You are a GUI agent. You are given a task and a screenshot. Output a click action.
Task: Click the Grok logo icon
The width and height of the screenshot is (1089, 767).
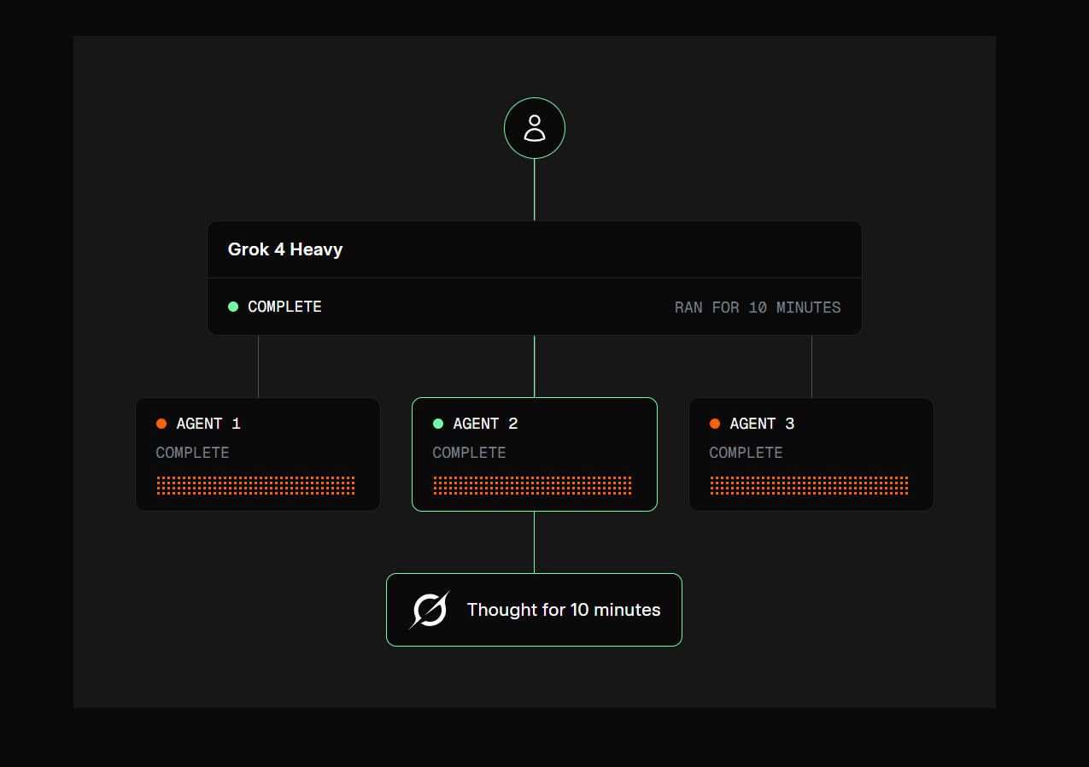coord(430,610)
